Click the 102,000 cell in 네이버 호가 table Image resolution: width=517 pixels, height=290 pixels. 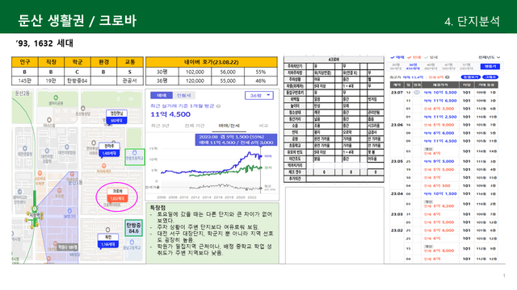pyautogui.click(x=195, y=72)
